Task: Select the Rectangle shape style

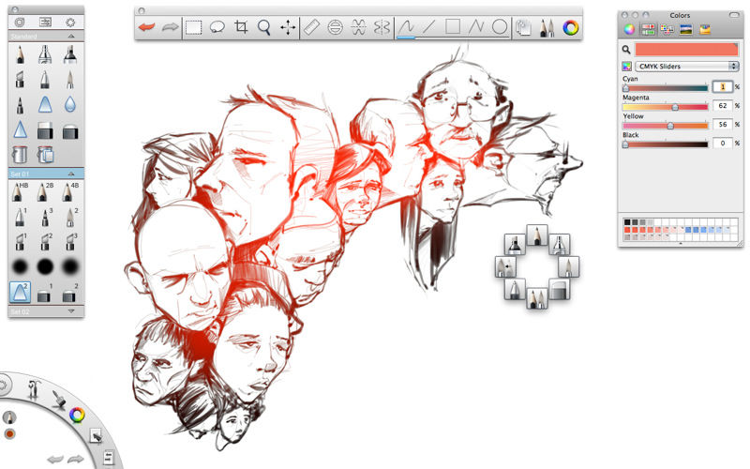Action: point(453,27)
